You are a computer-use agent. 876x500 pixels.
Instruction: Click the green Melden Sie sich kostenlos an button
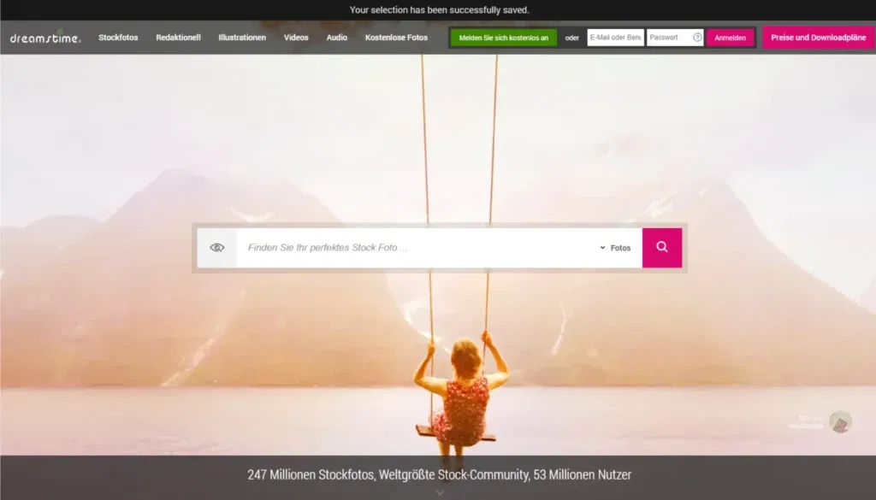503,38
